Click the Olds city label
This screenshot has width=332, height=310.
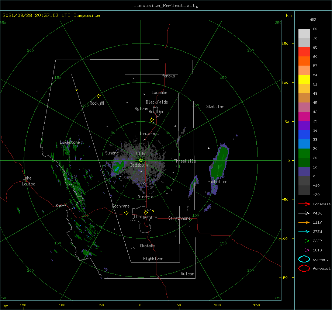[141, 154]
